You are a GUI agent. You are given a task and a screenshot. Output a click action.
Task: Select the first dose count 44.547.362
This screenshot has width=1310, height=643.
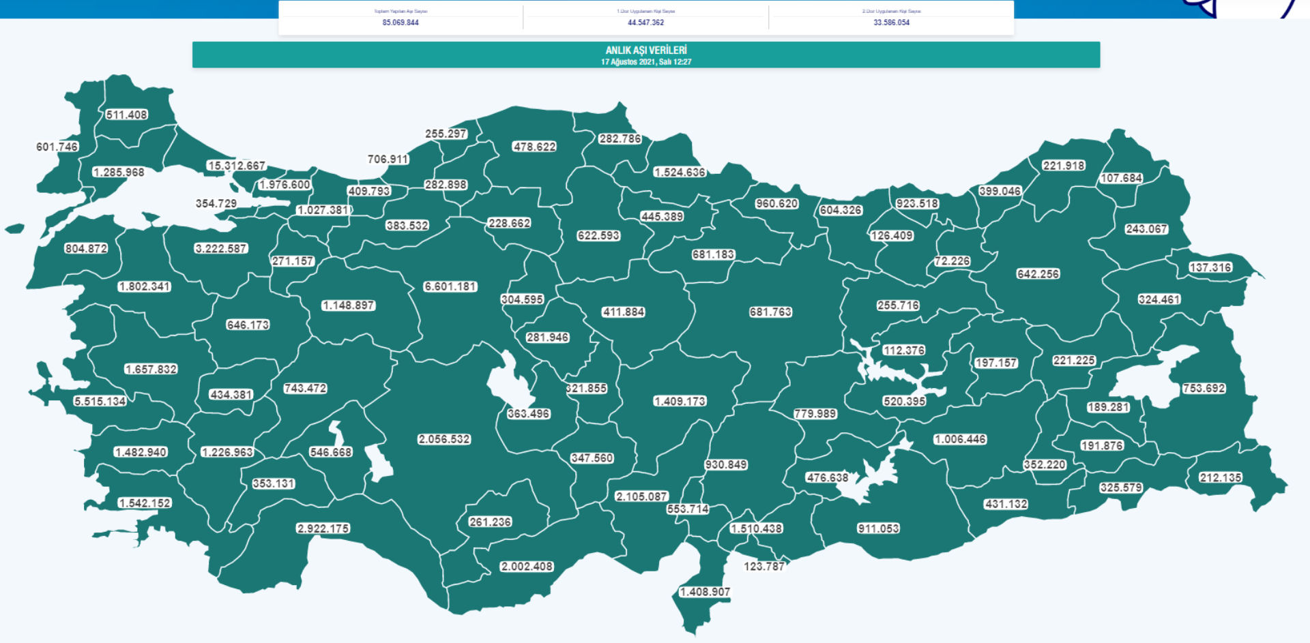click(645, 23)
